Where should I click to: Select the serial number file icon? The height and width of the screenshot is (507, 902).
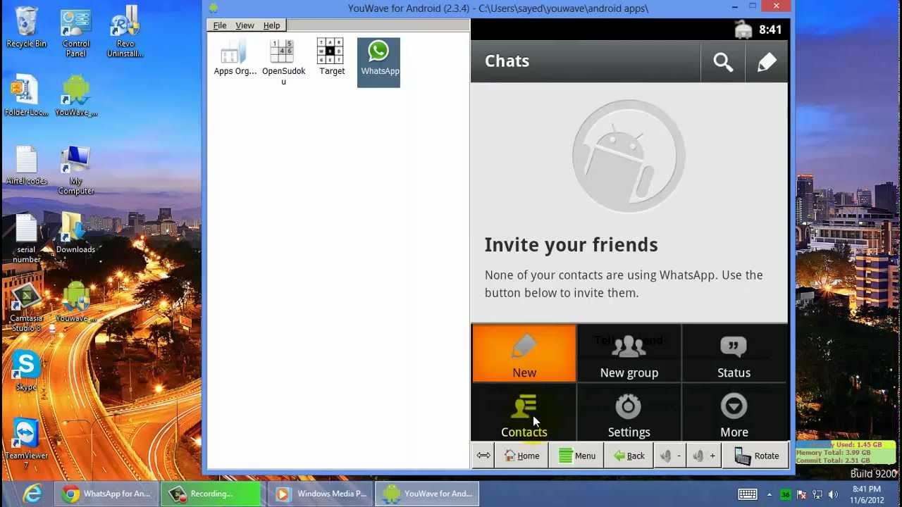coord(26,238)
